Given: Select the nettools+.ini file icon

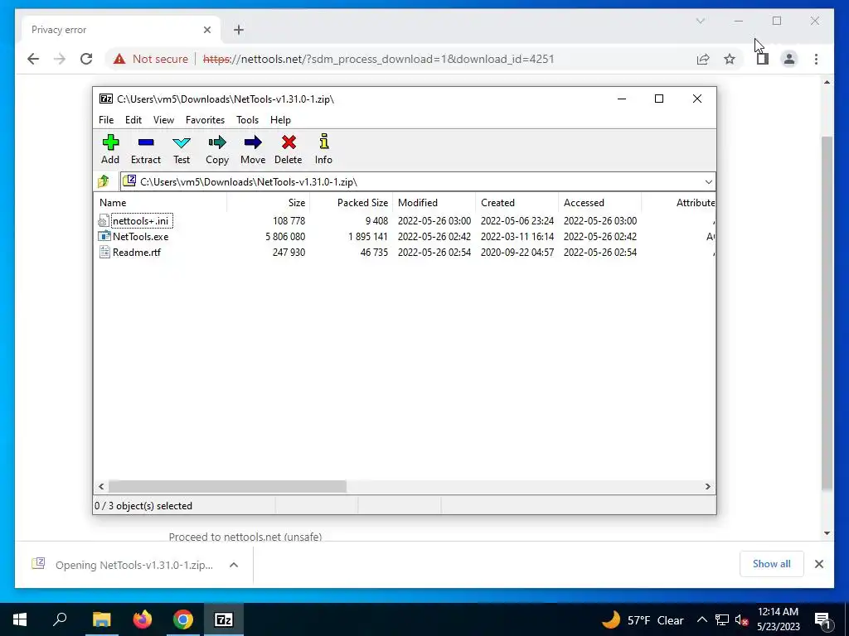Looking at the screenshot, I should pos(104,220).
